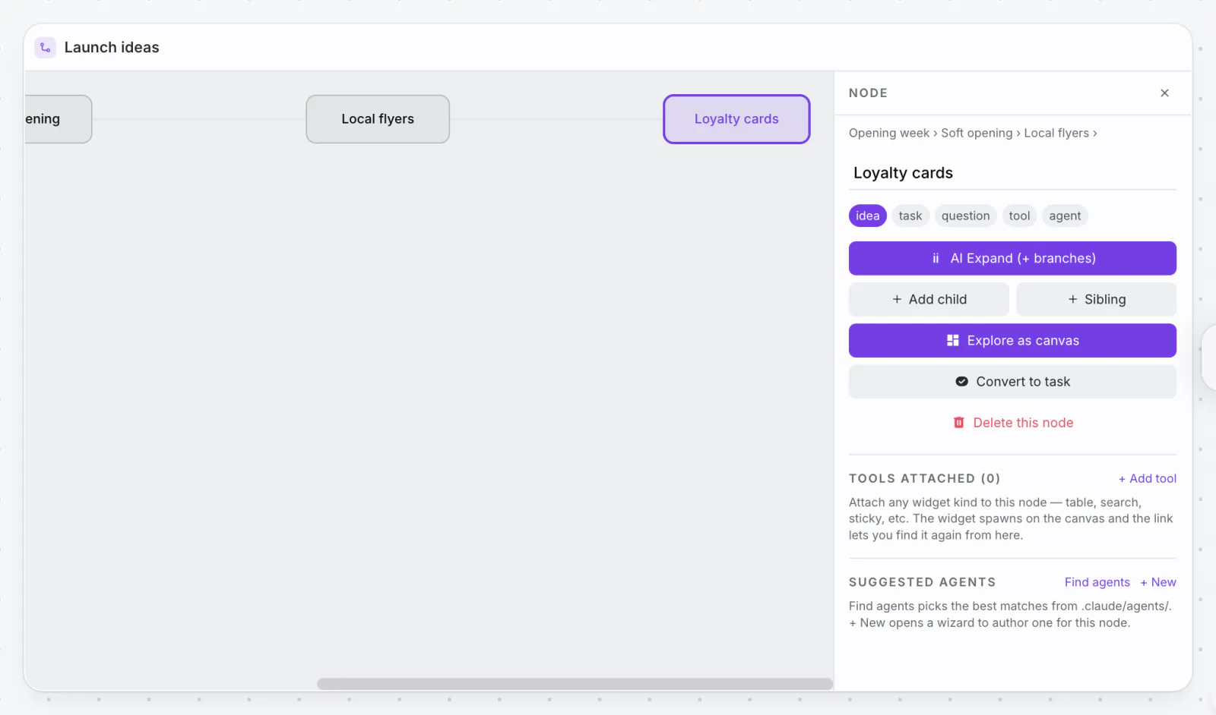Go to Soft opening breadcrumb
This screenshot has height=715, width=1216.
coord(977,133)
